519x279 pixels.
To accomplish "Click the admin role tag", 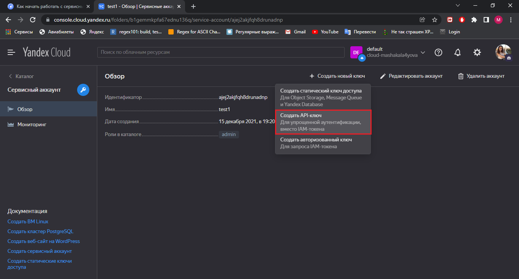I will (x=229, y=134).
